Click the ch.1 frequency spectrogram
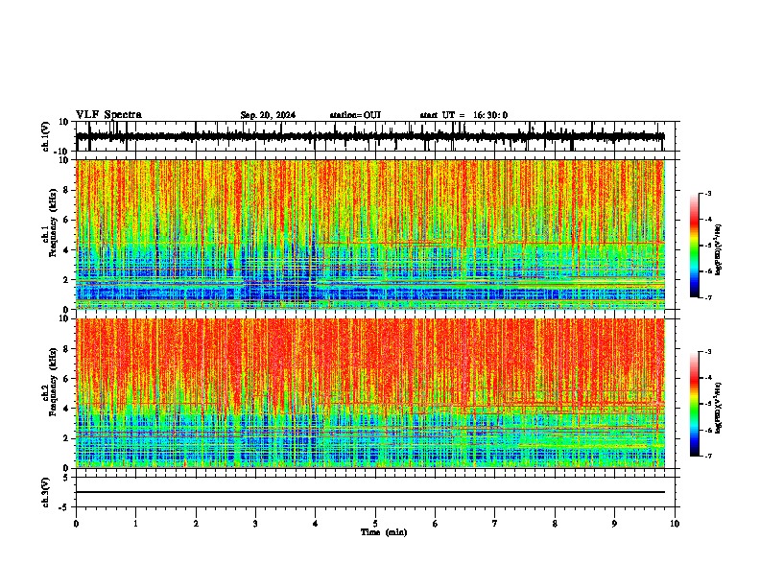The width and height of the screenshot is (760, 587). tap(375, 234)
